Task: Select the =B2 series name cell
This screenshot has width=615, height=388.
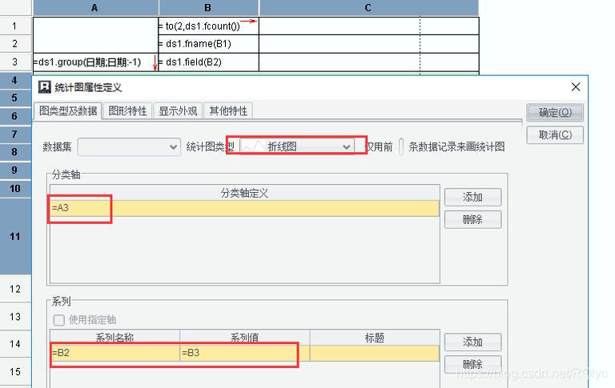Action: pos(115,353)
